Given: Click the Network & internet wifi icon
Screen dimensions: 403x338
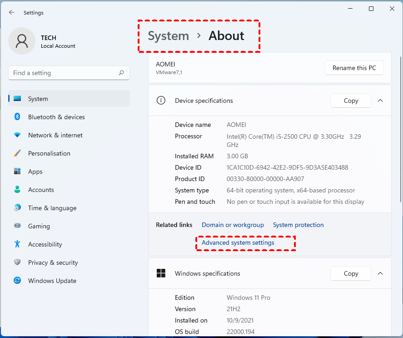Looking at the screenshot, I should (x=17, y=135).
